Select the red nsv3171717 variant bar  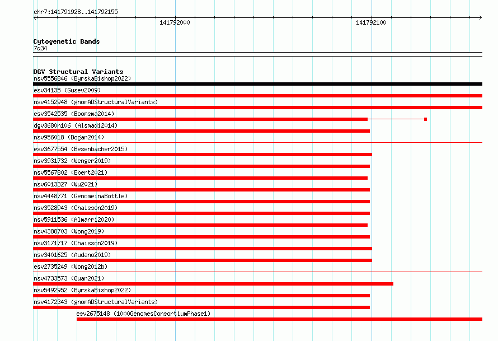pyautogui.click(x=203, y=249)
